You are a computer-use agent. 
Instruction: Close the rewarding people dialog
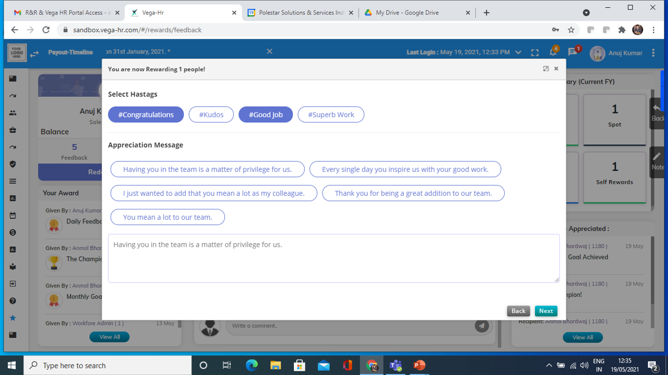click(x=556, y=69)
